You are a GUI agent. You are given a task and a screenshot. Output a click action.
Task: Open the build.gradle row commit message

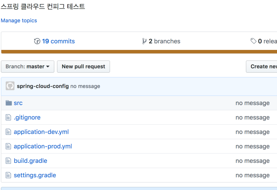253,161
